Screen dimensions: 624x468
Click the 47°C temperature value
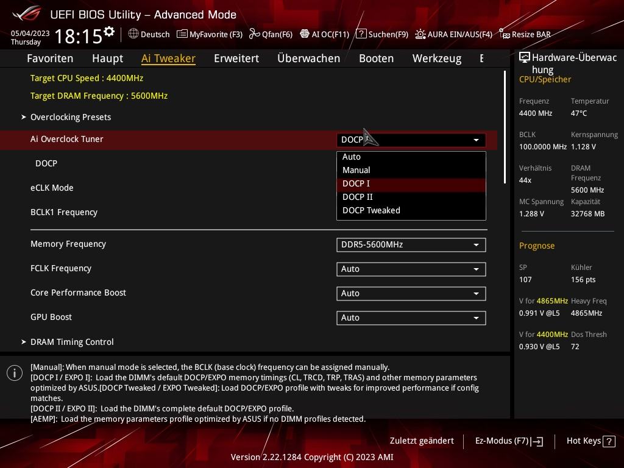tap(579, 113)
